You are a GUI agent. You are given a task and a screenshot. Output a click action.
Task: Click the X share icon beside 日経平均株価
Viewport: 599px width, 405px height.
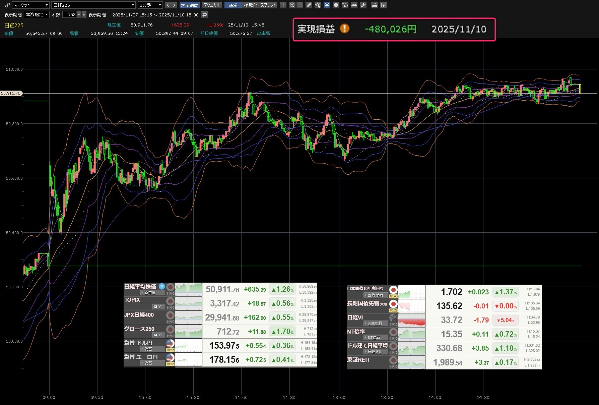click(x=162, y=286)
